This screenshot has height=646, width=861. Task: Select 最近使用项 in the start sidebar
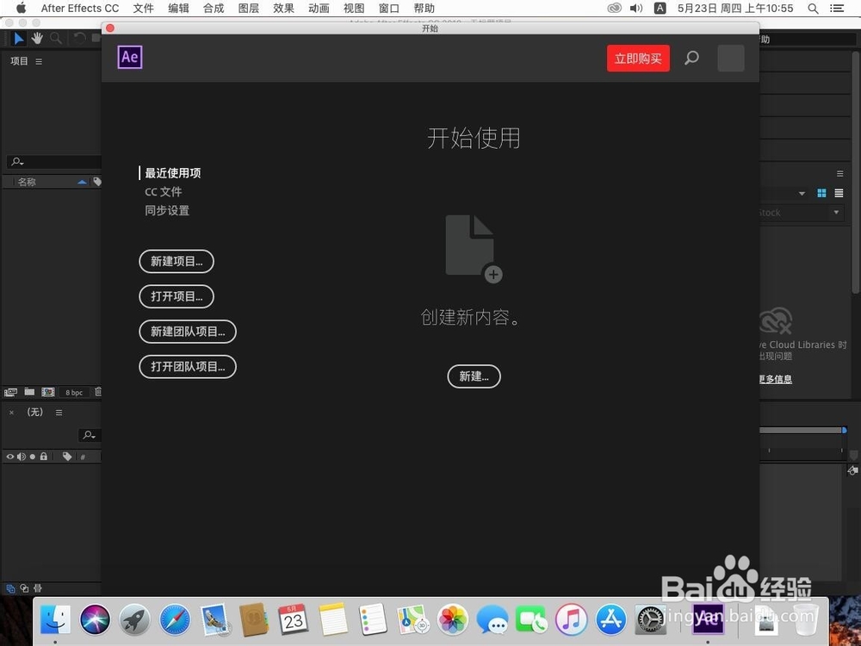pos(173,173)
